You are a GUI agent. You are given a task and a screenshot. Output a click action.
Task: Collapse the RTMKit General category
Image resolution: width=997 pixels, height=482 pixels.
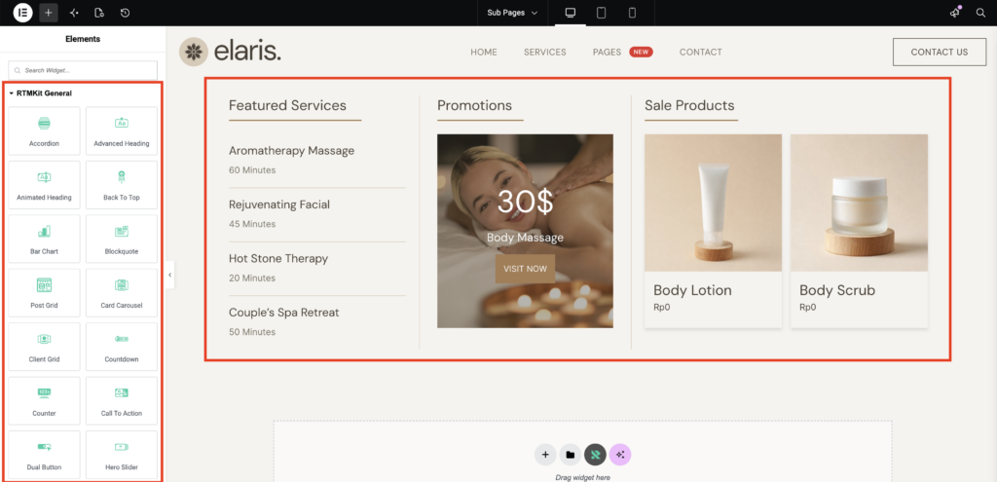41,93
